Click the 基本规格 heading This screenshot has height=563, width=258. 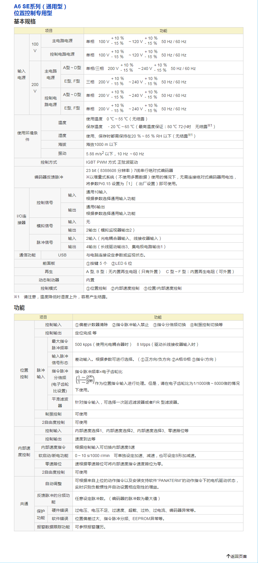point(25,21)
